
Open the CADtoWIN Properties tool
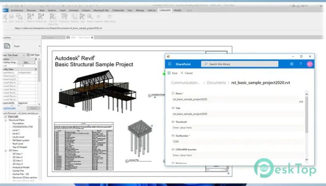pos(64,16)
